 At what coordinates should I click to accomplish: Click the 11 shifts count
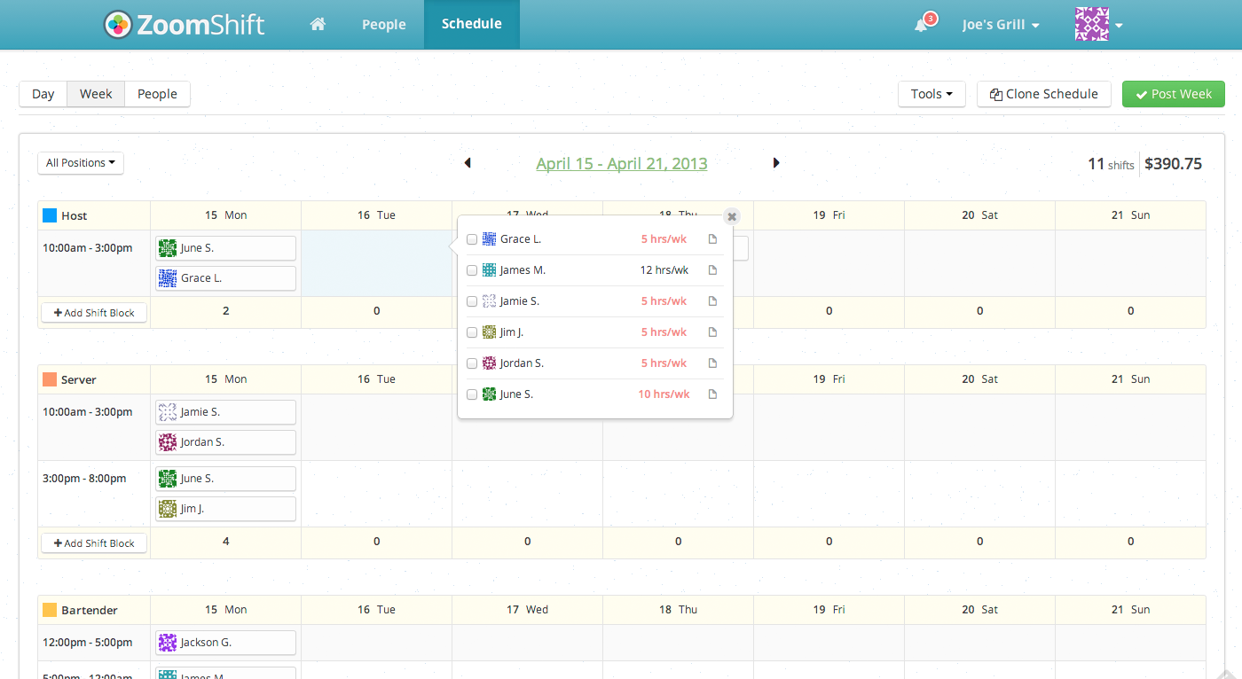tap(1111, 164)
